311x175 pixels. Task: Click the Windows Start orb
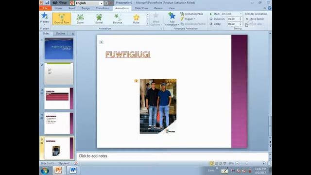(45, 171)
